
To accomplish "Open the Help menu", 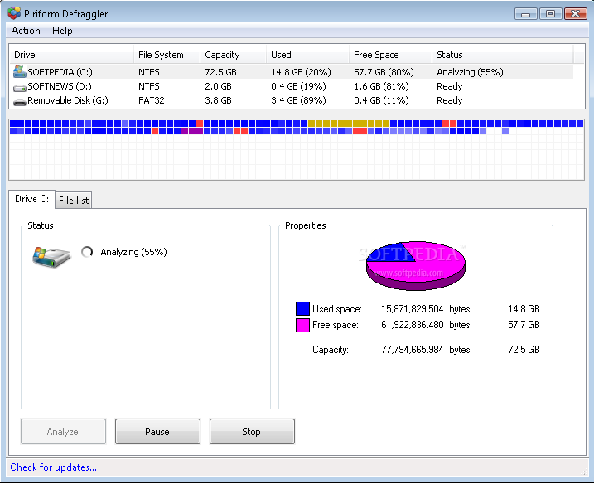I will 62,31.
